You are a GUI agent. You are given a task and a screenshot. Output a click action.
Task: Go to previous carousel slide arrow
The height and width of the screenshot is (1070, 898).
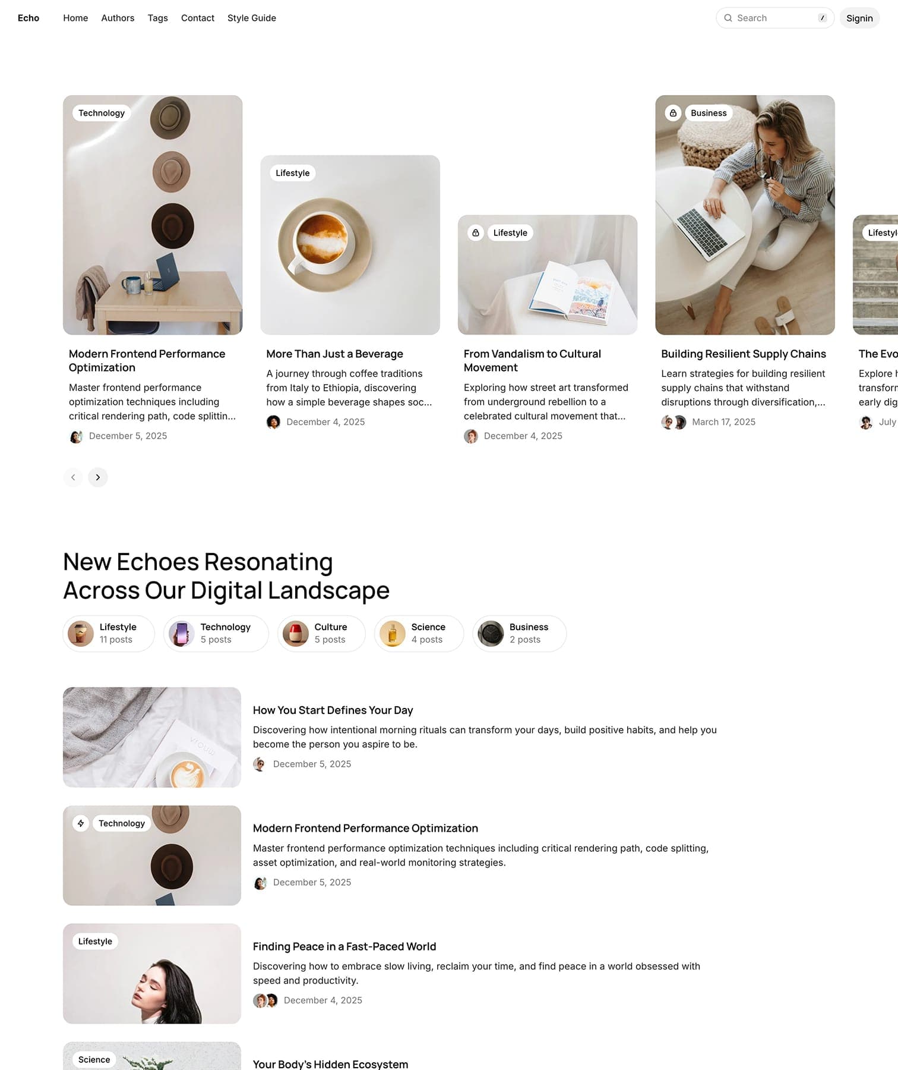pos(73,477)
